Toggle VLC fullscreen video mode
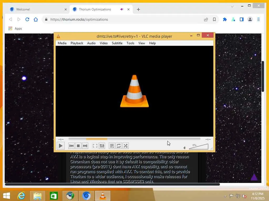Viewport: 269px width, 201px height. pos(95,146)
